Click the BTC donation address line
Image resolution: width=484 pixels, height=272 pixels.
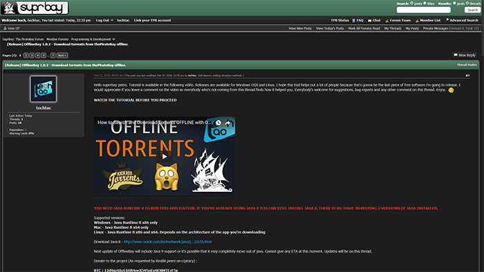(x=136, y=270)
